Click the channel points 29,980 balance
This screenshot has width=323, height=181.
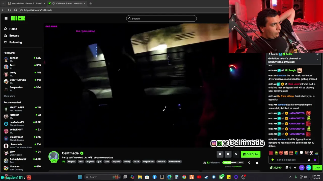[276, 168]
